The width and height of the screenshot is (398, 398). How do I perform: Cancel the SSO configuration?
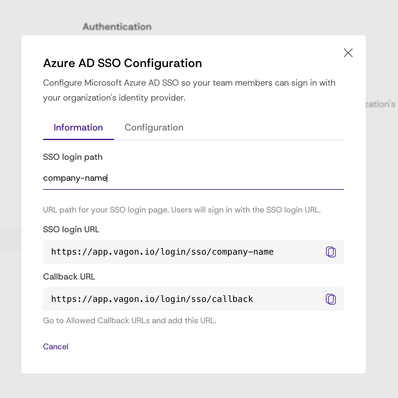pos(56,347)
